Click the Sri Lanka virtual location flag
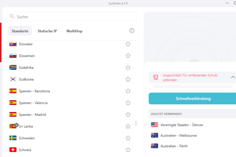 pyautogui.click(x=13, y=126)
